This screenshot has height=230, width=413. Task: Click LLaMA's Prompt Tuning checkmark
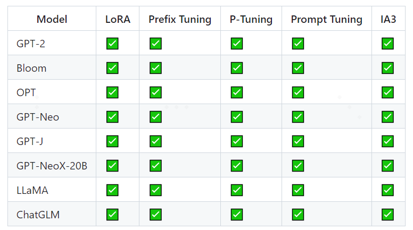coord(298,190)
